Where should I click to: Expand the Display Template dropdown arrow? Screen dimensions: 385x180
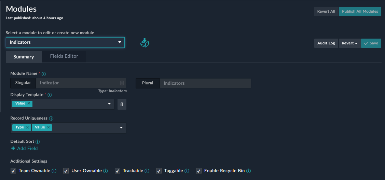pos(110,103)
